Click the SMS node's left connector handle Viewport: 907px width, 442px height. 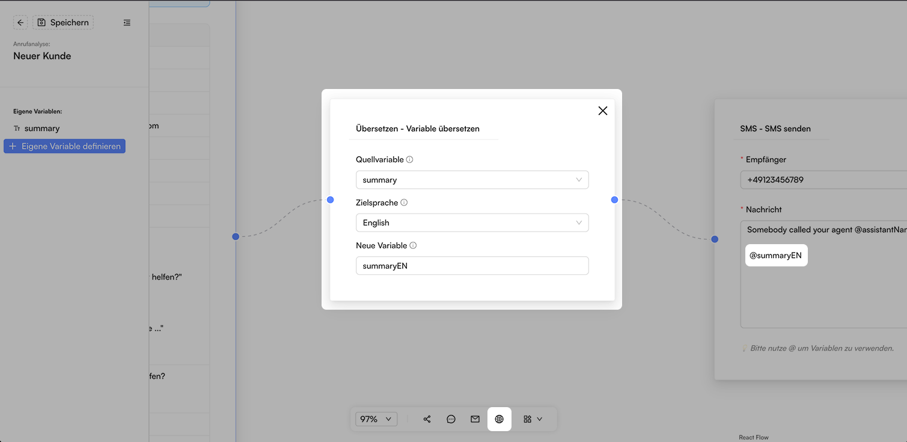point(715,239)
